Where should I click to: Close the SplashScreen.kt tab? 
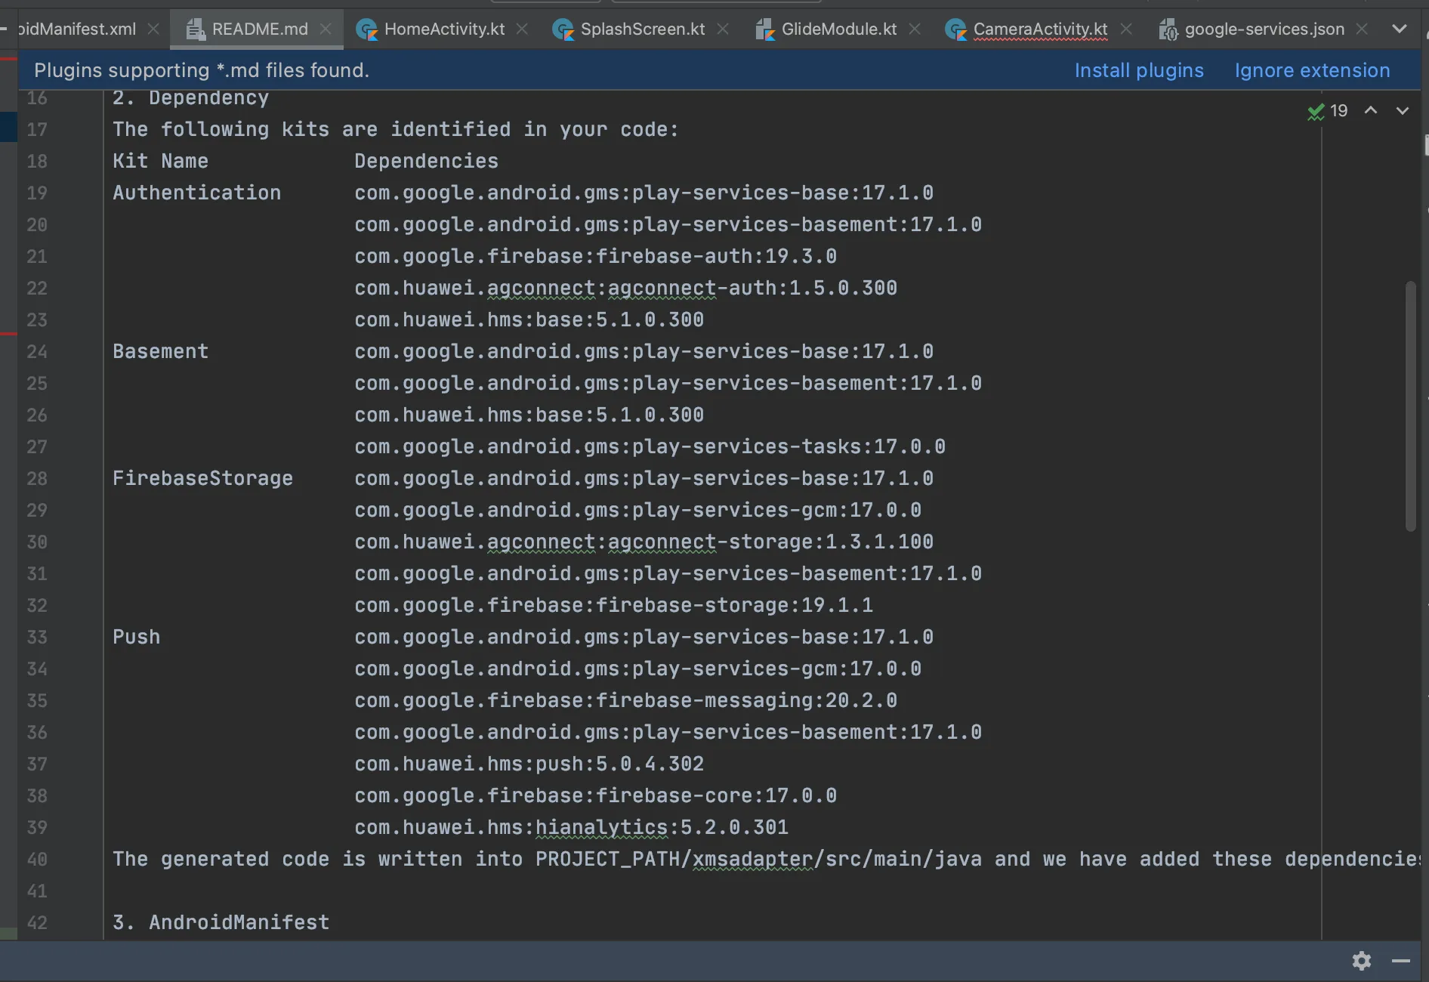click(723, 29)
